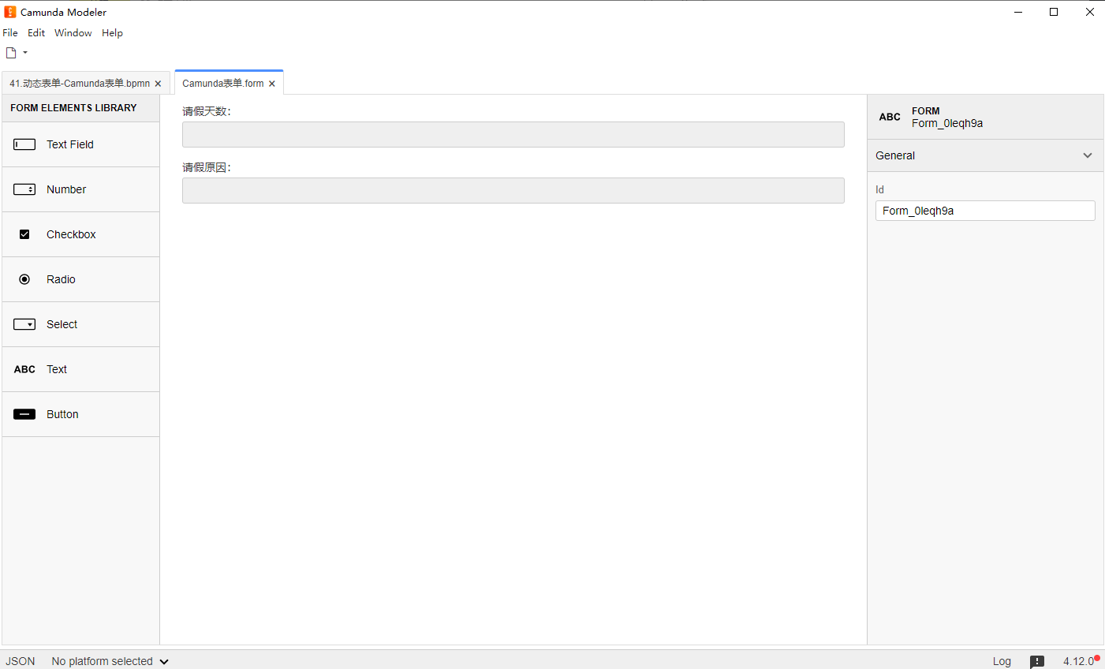Click the Number label in library
This screenshot has width=1105, height=669.
pos(66,189)
